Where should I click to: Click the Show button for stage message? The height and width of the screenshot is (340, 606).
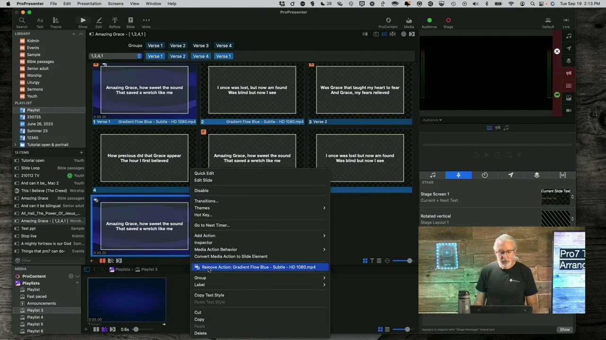click(x=564, y=330)
